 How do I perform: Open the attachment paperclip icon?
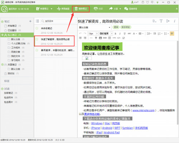coord(154,21)
